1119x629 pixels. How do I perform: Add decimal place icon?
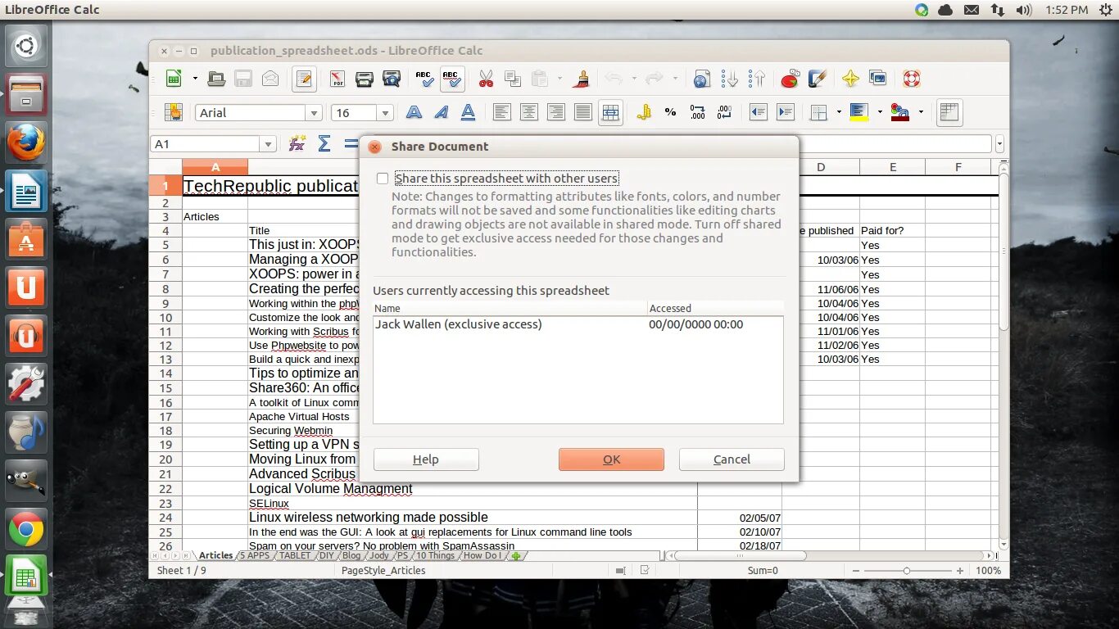[x=698, y=112]
